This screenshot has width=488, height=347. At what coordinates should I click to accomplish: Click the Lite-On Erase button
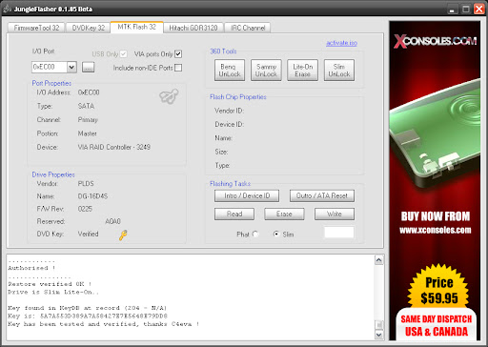click(x=302, y=71)
